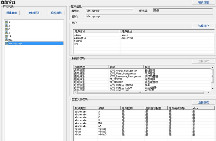216x141 pixels.
Task: Select the admingroup entry in the list
Action: (x=36, y=43)
